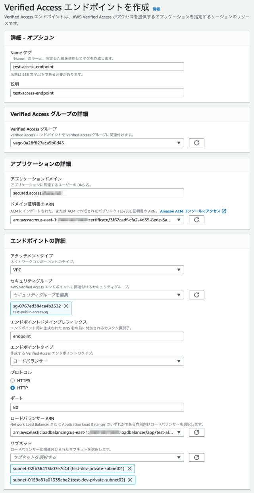Open the Verified Access グループ dropdown
The height and width of the screenshot is (493, 254).
pos(98,143)
